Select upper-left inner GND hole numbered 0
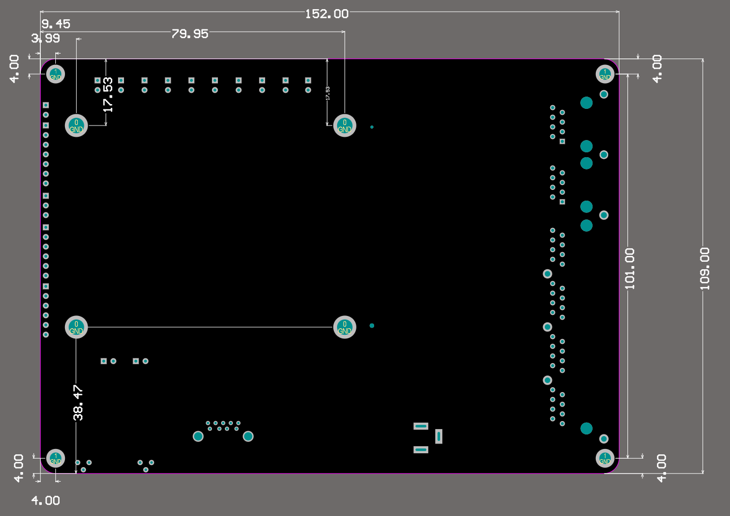This screenshot has width=730, height=516. [76, 126]
